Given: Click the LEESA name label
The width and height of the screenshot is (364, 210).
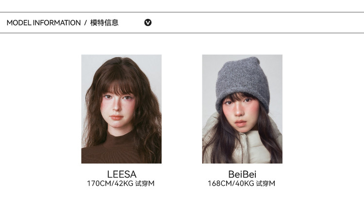Looking at the screenshot, I should (122, 174).
